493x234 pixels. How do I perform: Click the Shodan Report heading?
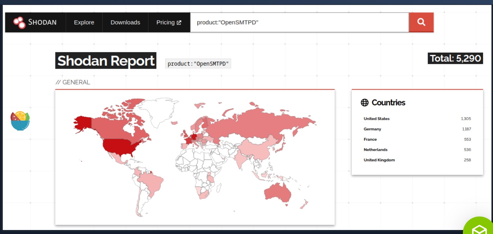coord(106,61)
